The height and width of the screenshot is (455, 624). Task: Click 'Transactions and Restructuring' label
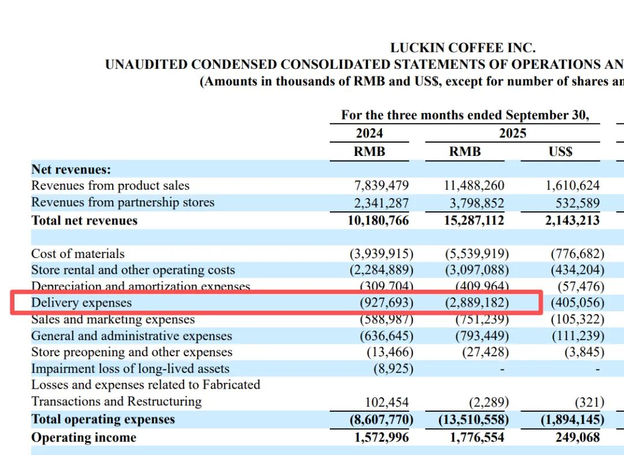pyautogui.click(x=117, y=401)
